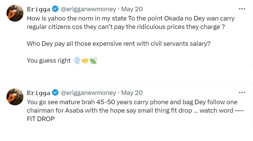This screenshot has height=141, width=253.
Task: Open the more options menu on the yahoo tweet
Action: click(x=242, y=9)
